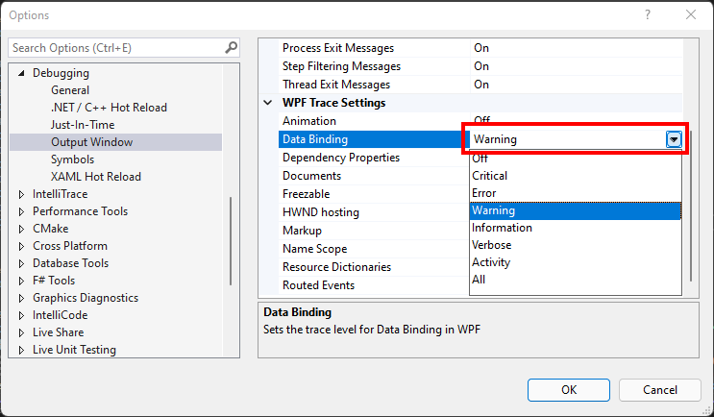Select All trace level
The image size is (714, 417).
(576, 280)
